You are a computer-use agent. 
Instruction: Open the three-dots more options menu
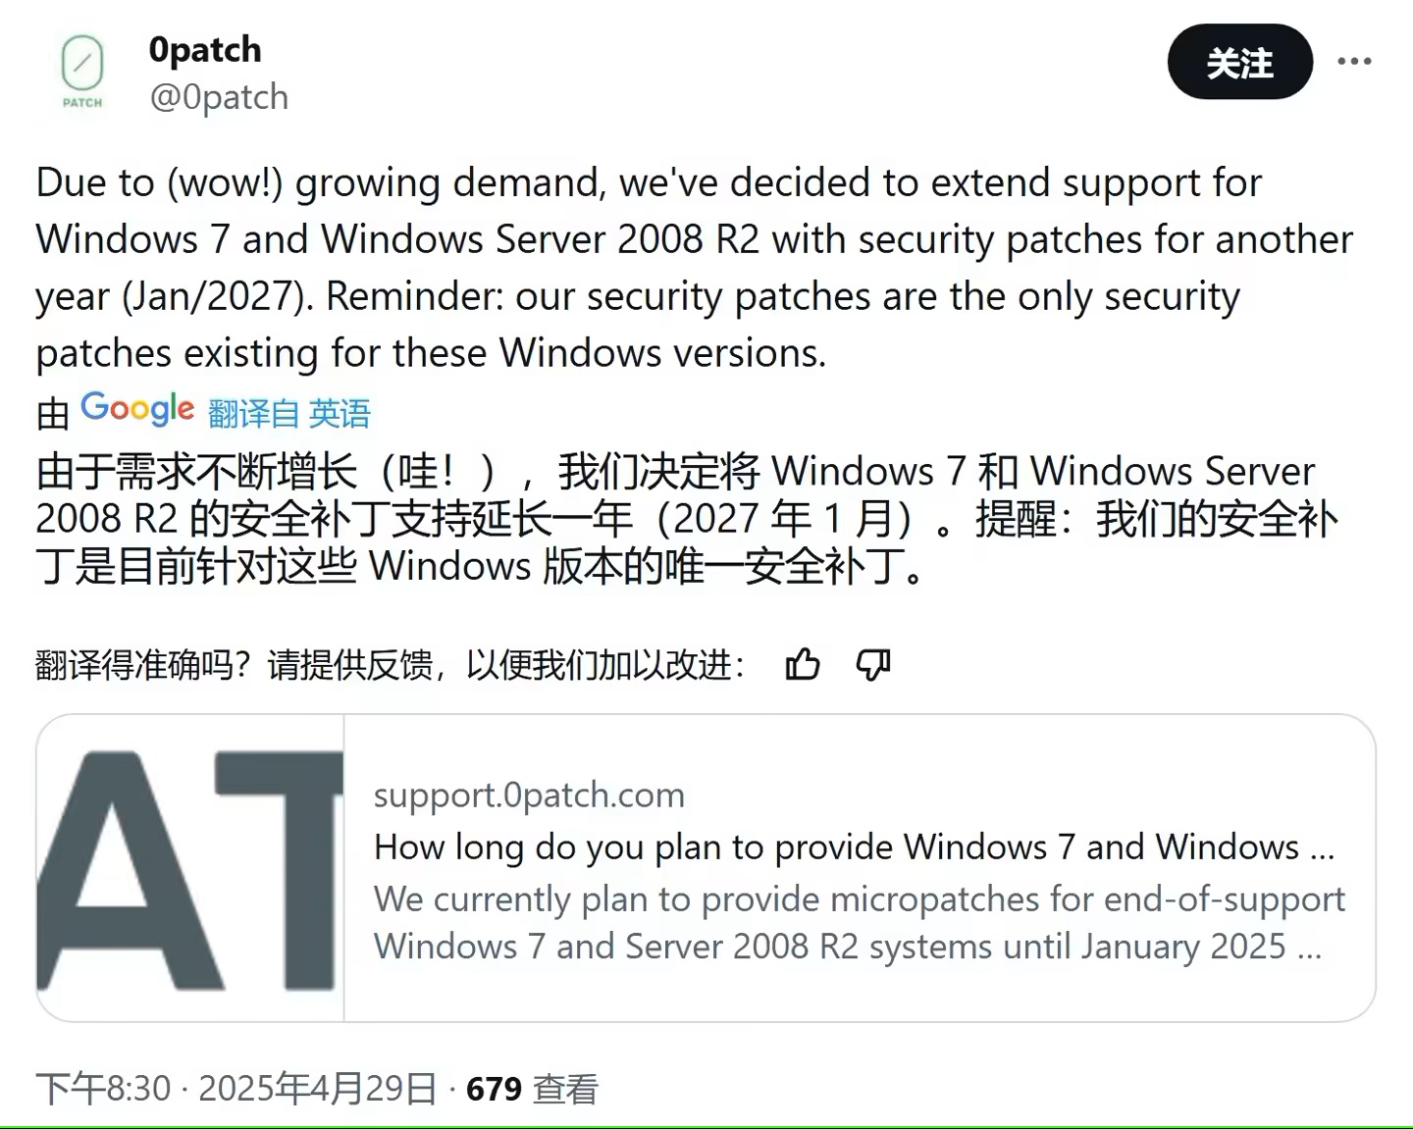coord(1354,62)
